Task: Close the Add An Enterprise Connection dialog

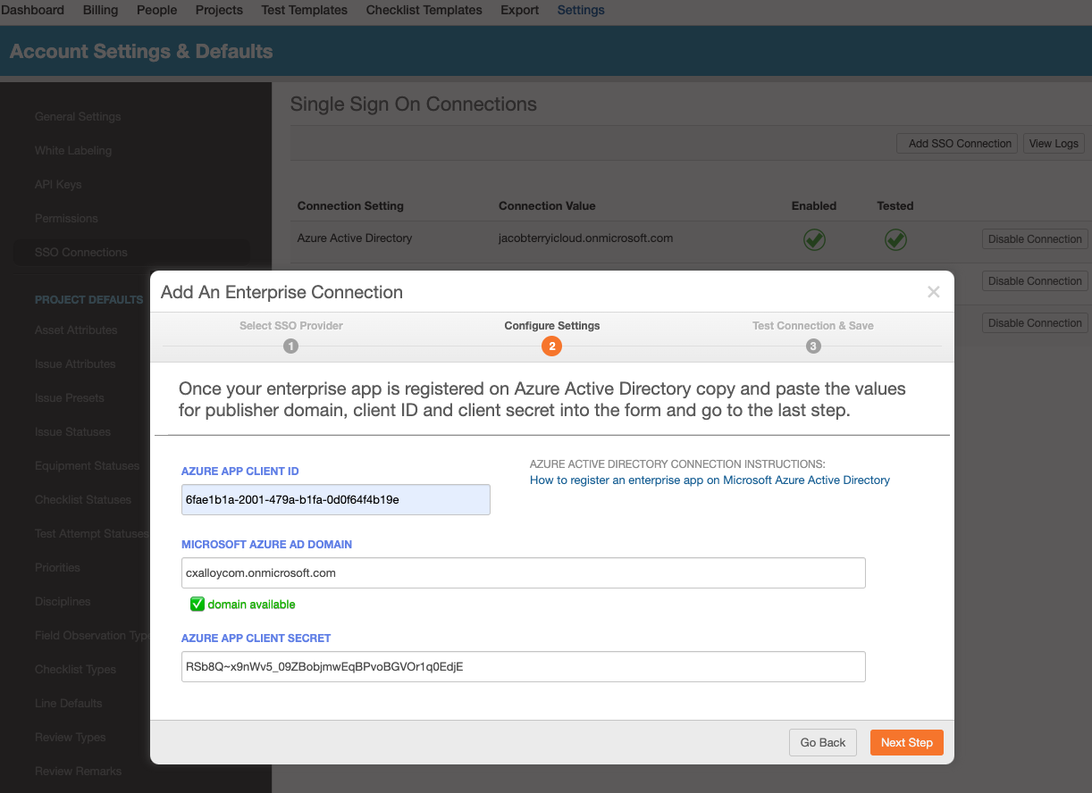Action: coord(934,291)
